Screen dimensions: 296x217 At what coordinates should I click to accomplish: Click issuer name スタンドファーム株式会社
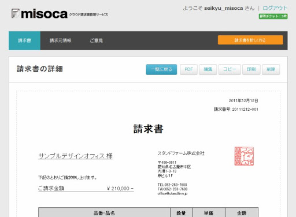pos(181,154)
